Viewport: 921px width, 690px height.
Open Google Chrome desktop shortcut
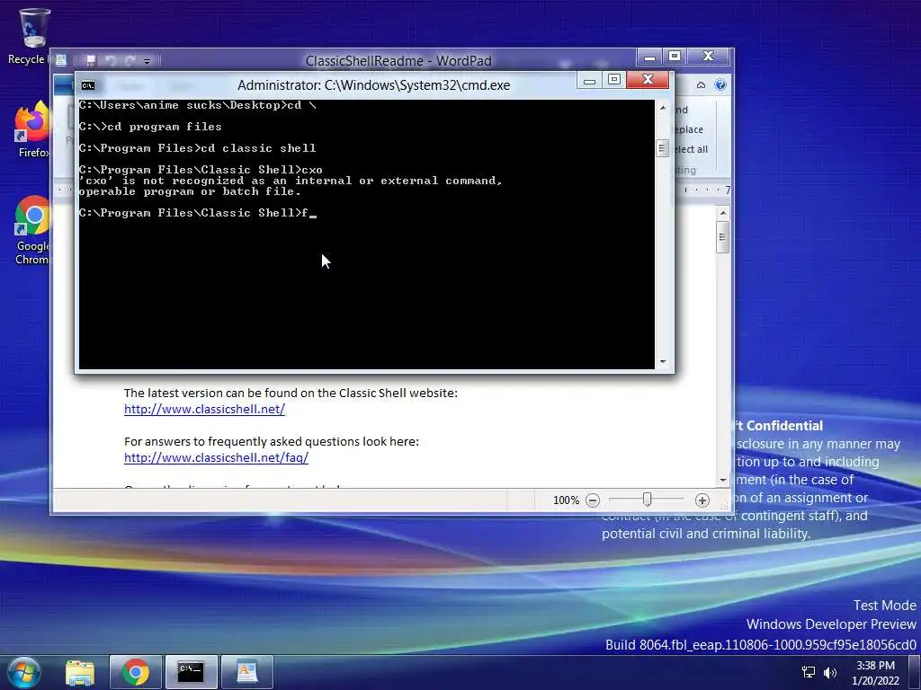(33, 230)
